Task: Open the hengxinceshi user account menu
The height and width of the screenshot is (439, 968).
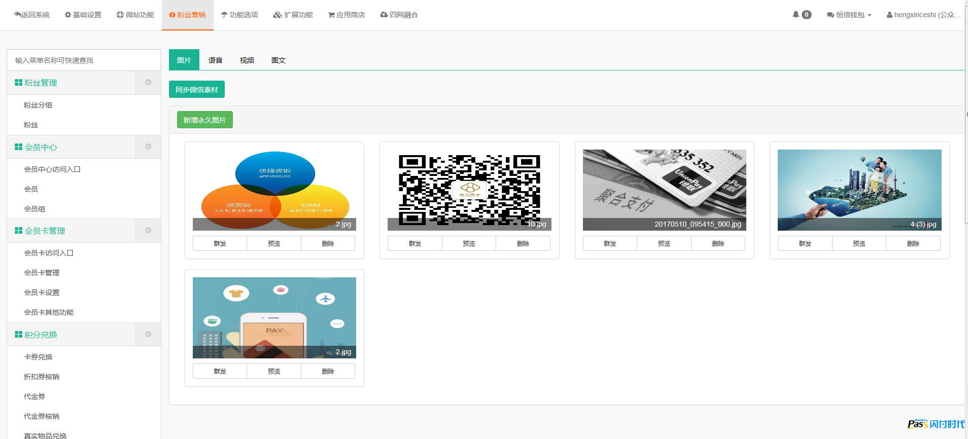Action: click(923, 15)
